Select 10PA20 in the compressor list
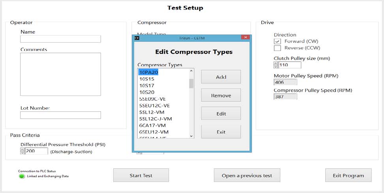 [x=148, y=72]
